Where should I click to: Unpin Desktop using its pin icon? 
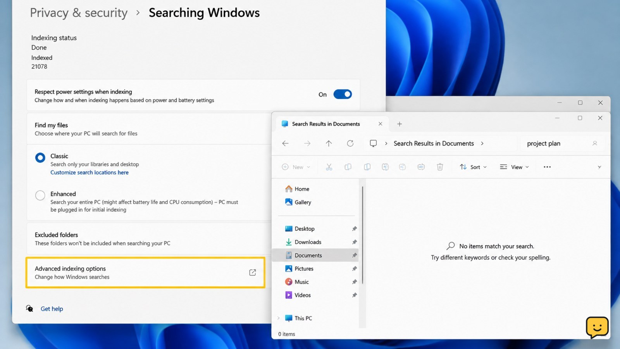pos(354,229)
